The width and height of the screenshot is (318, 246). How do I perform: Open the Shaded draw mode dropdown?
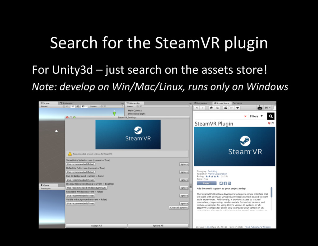tap(52, 106)
